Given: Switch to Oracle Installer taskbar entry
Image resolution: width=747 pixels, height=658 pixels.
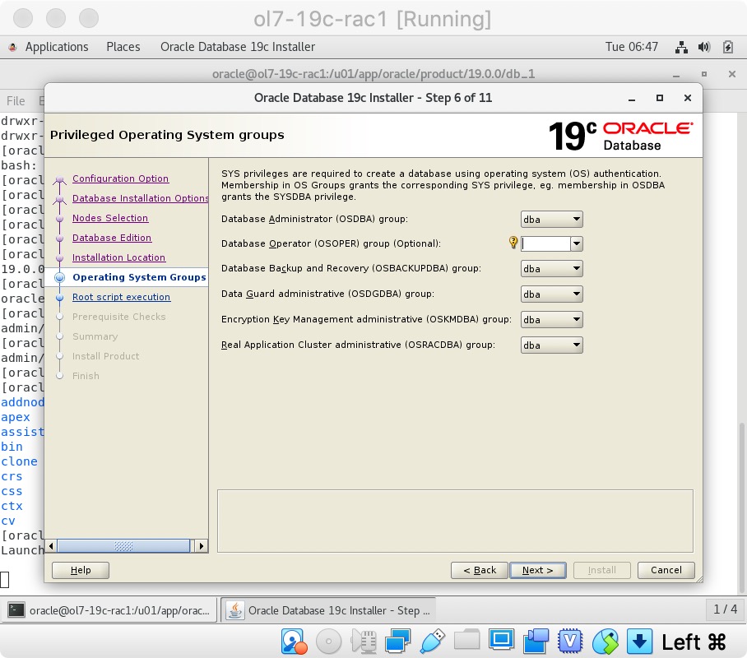Looking at the screenshot, I should pos(329,609).
